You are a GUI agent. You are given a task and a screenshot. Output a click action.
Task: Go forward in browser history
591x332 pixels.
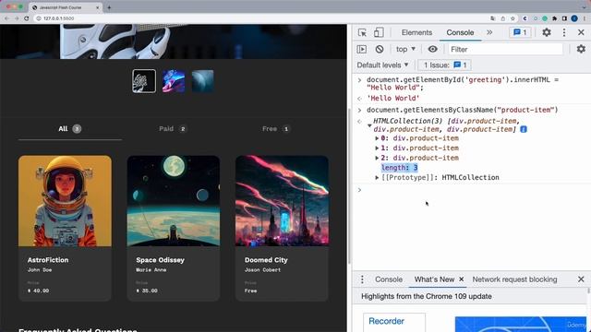pos(17,18)
